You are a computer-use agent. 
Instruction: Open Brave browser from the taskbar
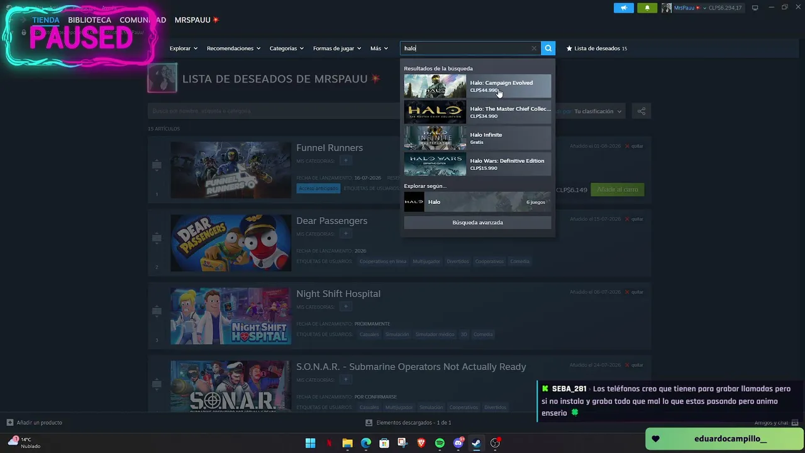coord(421,443)
